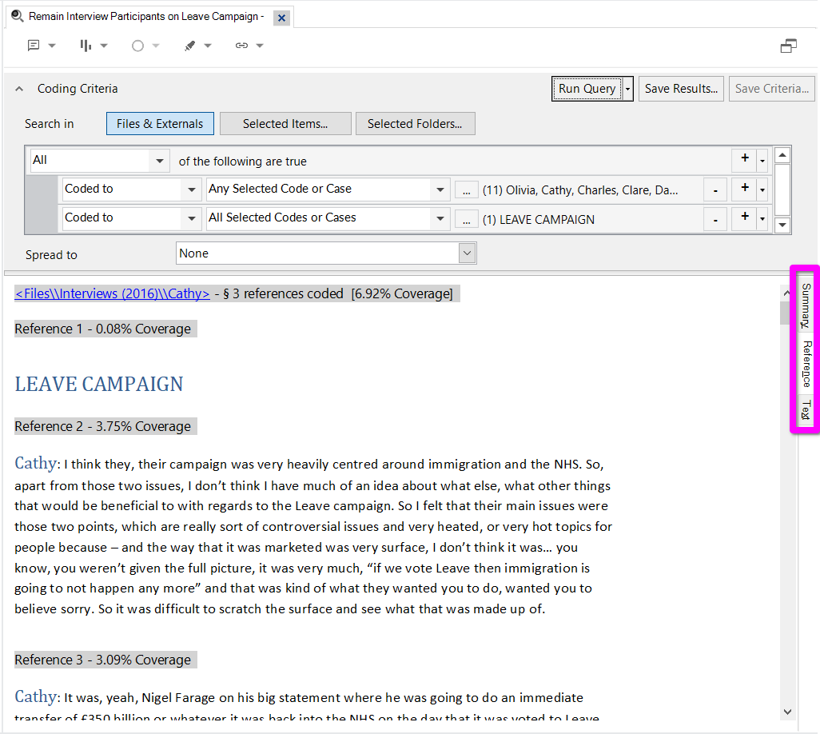The height and width of the screenshot is (734, 820).
Task: Collapse the Coding Criteria section
Action: [19, 89]
